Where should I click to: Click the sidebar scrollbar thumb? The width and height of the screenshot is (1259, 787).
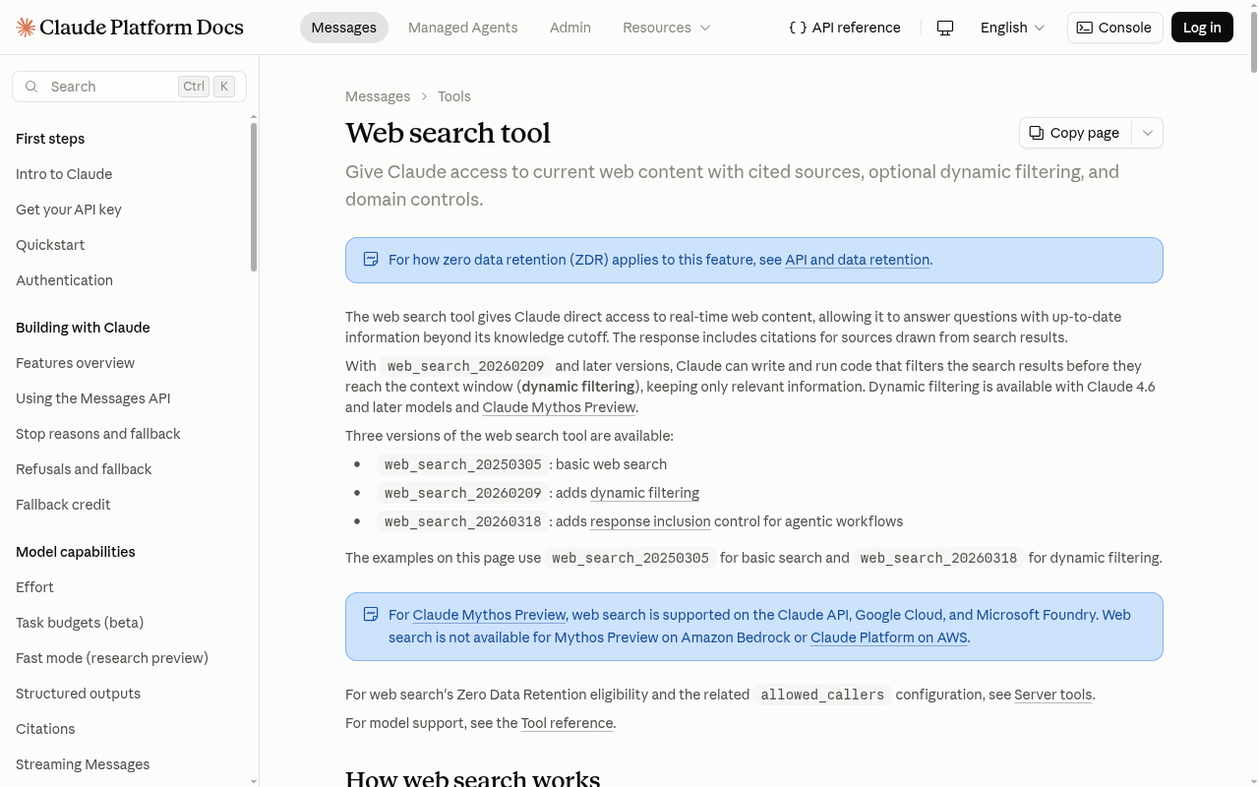pyautogui.click(x=254, y=197)
